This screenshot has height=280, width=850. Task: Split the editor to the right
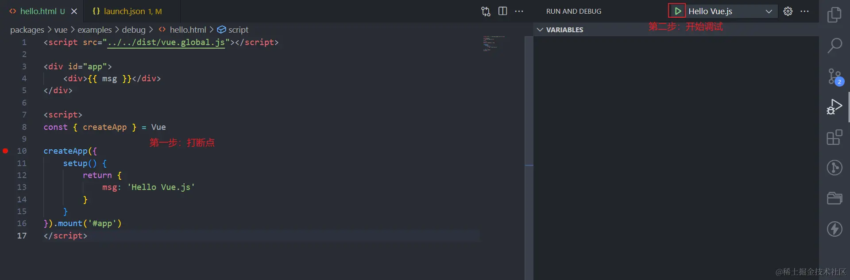pyautogui.click(x=502, y=11)
